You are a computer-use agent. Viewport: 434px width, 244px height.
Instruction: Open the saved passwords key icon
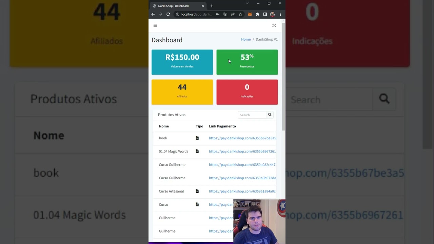[218, 14]
